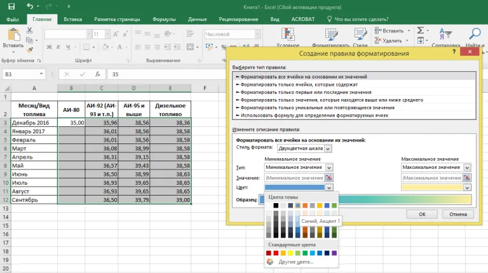Click the Что вы хотите сделать search box
This screenshot has height=273, width=488.
[x=358, y=19]
